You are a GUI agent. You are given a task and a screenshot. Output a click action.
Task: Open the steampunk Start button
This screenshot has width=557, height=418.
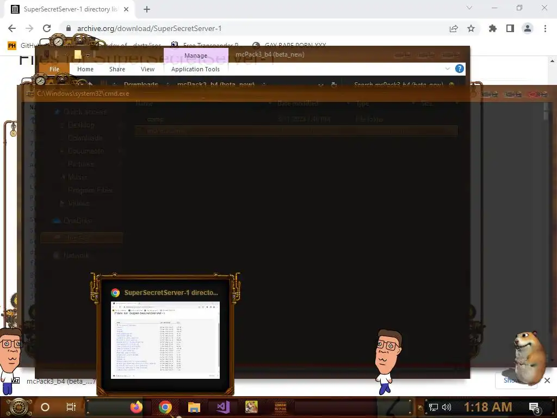tap(19, 407)
